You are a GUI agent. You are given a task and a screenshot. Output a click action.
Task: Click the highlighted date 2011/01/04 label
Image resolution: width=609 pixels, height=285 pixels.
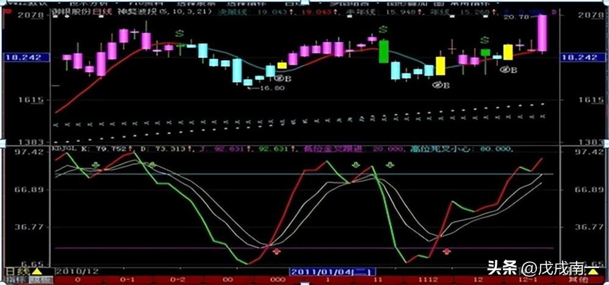[x=333, y=271]
